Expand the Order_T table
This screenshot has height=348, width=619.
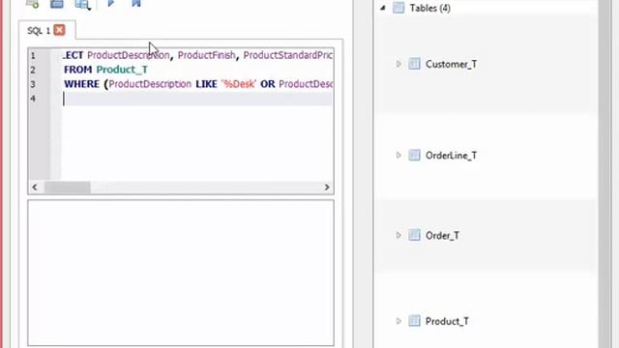tap(398, 235)
